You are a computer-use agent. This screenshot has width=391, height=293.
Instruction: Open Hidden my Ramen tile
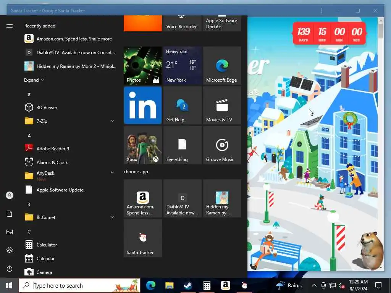(x=222, y=198)
